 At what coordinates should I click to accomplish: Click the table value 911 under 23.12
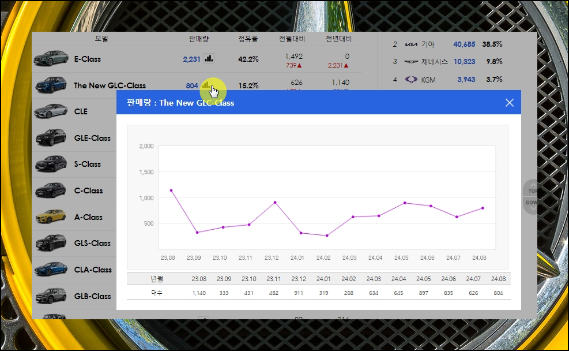pyautogui.click(x=299, y=293)
